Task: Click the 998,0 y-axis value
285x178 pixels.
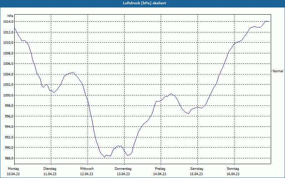Action: [x=9, y=106]
